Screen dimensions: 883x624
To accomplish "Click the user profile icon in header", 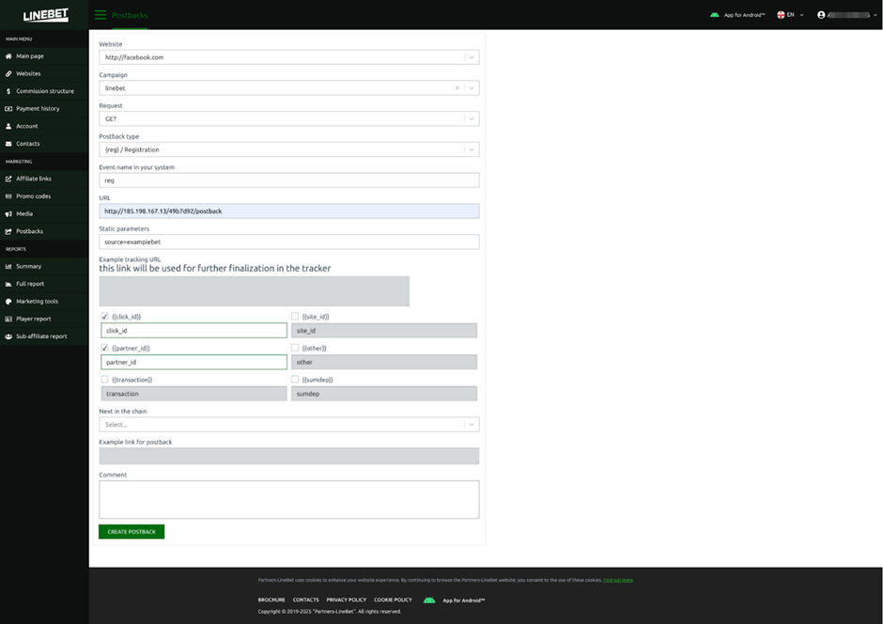I will [821, 15].
